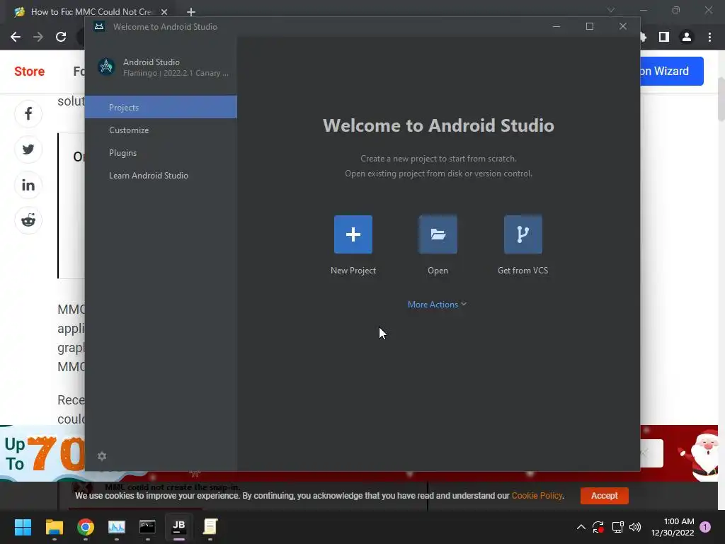The width and height of the screenshot is (725, 544).
Task: Click the sync status tray icon
Action: click(598, 527)
